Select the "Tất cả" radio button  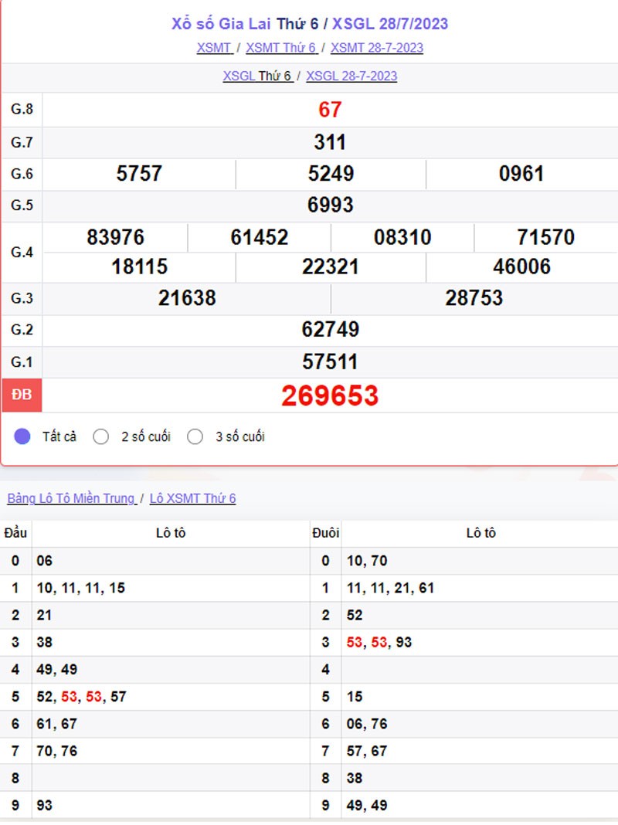pyautogui.click(x=22, y=436)
